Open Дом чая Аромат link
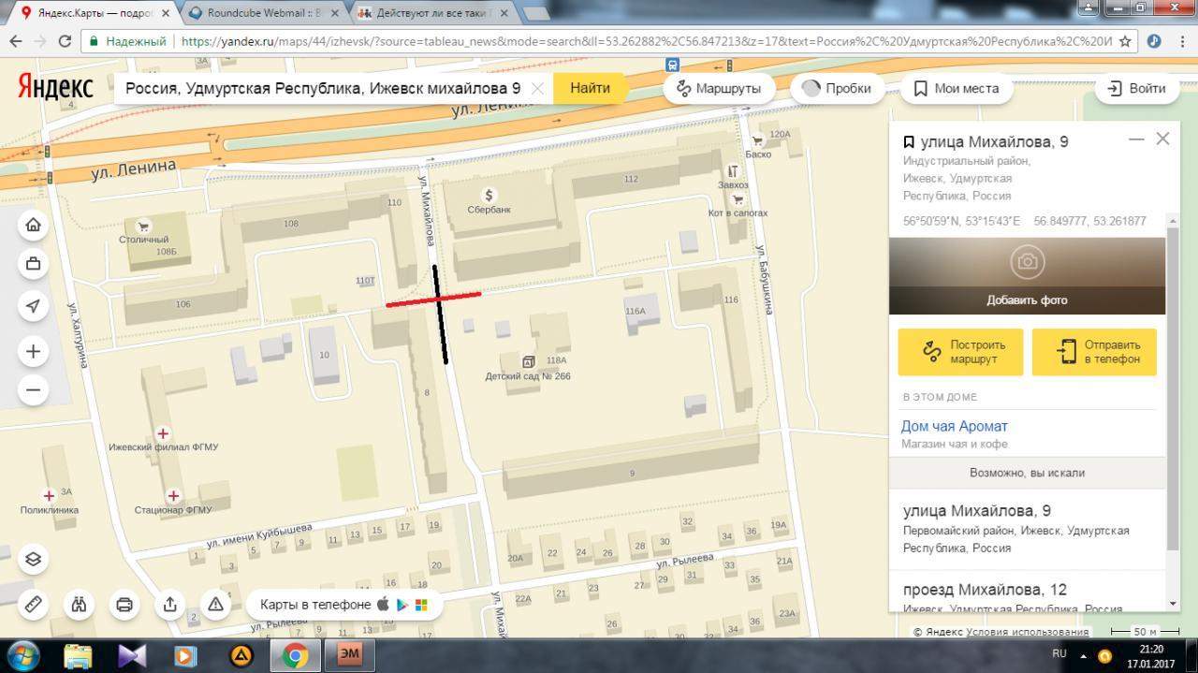Viewport: 1198px width, 673px height. click(x=954, y=426)
